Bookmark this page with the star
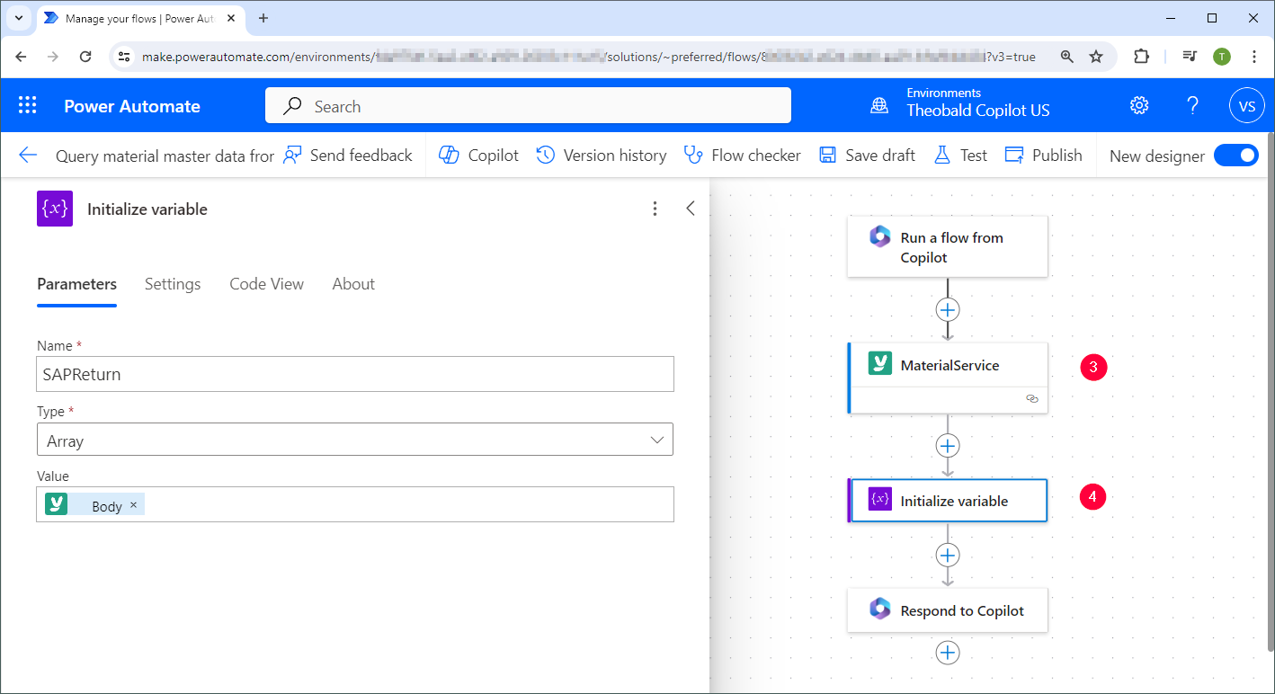Screen dimensions: 1275x694 tap(1096, 57)
